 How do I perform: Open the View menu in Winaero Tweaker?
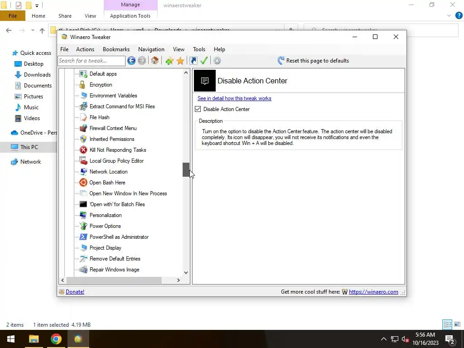[x=179, y=49]
